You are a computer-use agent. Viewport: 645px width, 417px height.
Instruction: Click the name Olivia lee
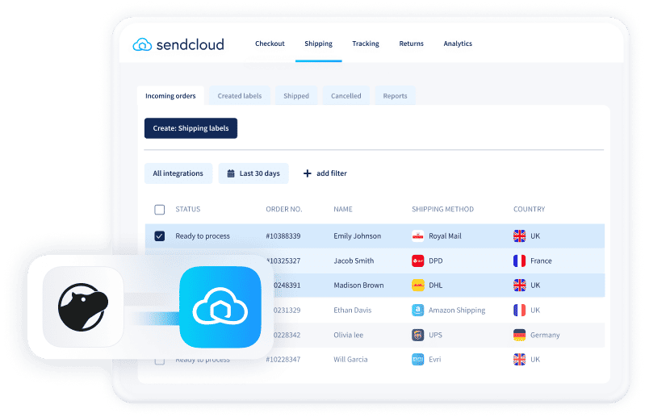point(348,335)
